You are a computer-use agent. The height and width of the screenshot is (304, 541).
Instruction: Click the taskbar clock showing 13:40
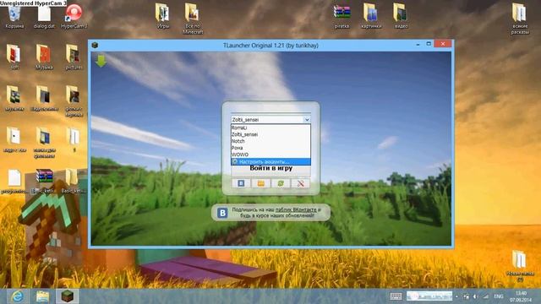click(521, 296)
